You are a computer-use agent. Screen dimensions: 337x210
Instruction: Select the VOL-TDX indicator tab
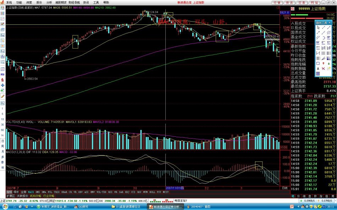[x=101, y=192]
